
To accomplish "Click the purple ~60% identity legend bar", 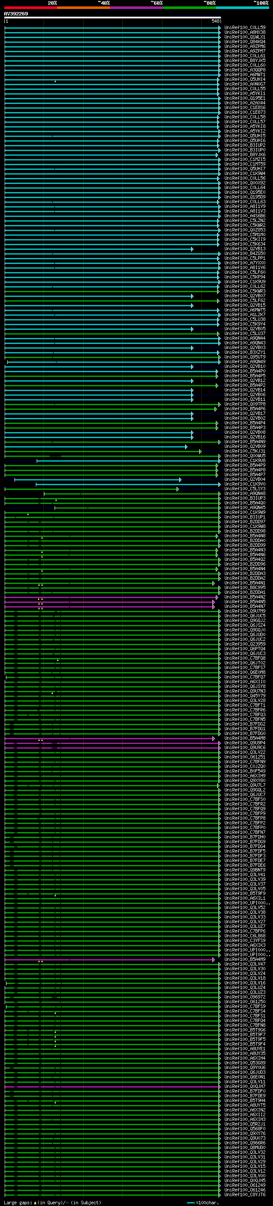I will click(x=137, y=8).
